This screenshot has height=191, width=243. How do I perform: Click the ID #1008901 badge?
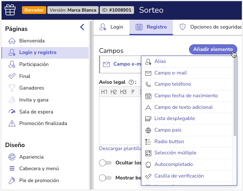pyautogui.click(x=117, y=10)
